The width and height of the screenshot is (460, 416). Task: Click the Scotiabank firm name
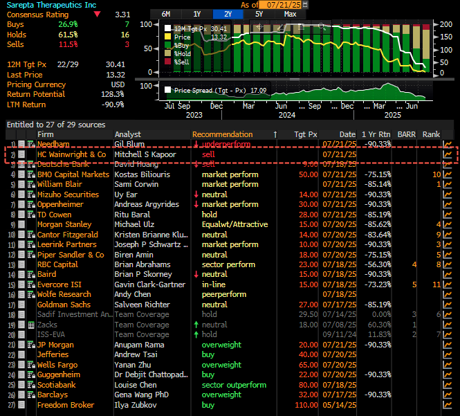click(57, 385)
